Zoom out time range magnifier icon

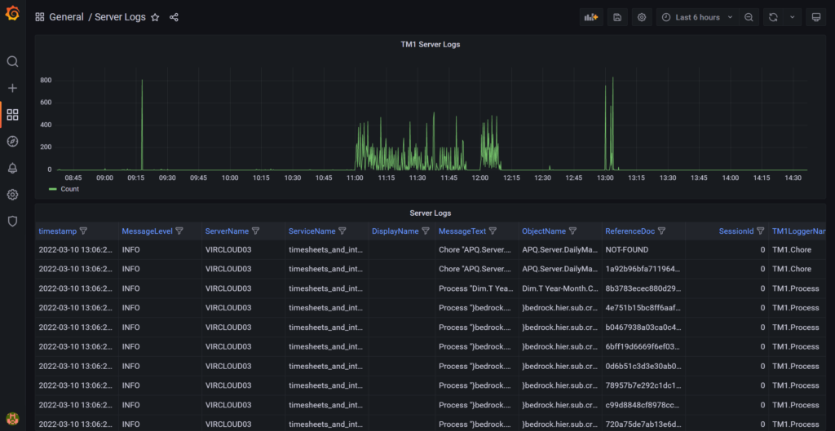(749, 17)
